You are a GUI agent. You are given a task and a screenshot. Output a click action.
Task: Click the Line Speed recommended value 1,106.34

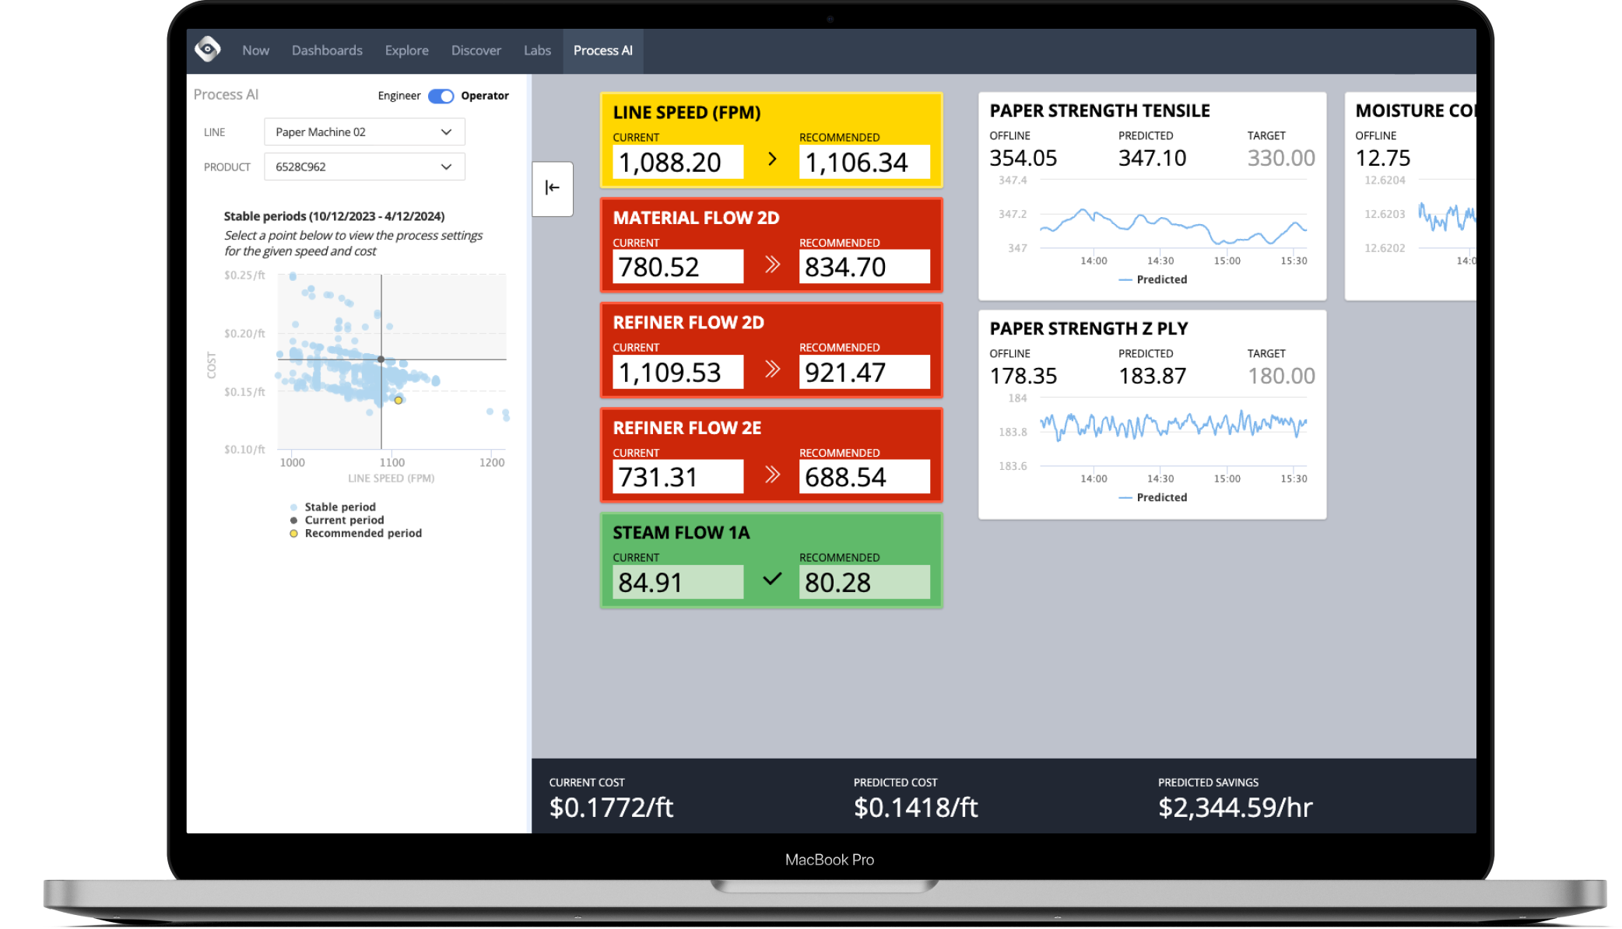864,162
